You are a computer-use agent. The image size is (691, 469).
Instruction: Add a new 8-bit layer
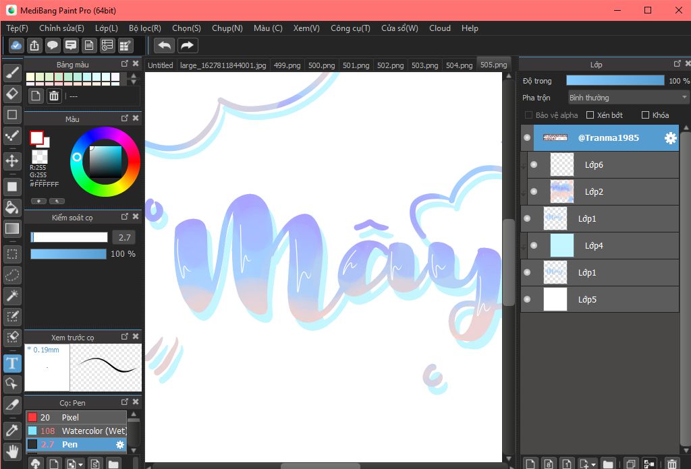549,464
